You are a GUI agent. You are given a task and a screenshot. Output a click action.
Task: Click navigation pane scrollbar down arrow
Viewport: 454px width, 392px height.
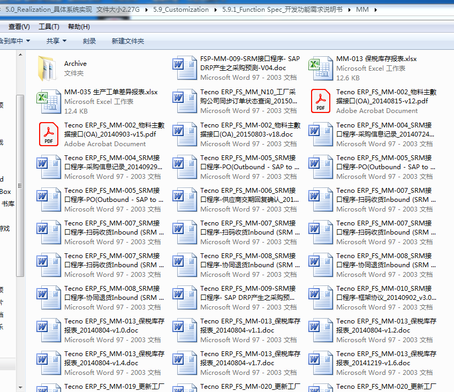[20, 387]
